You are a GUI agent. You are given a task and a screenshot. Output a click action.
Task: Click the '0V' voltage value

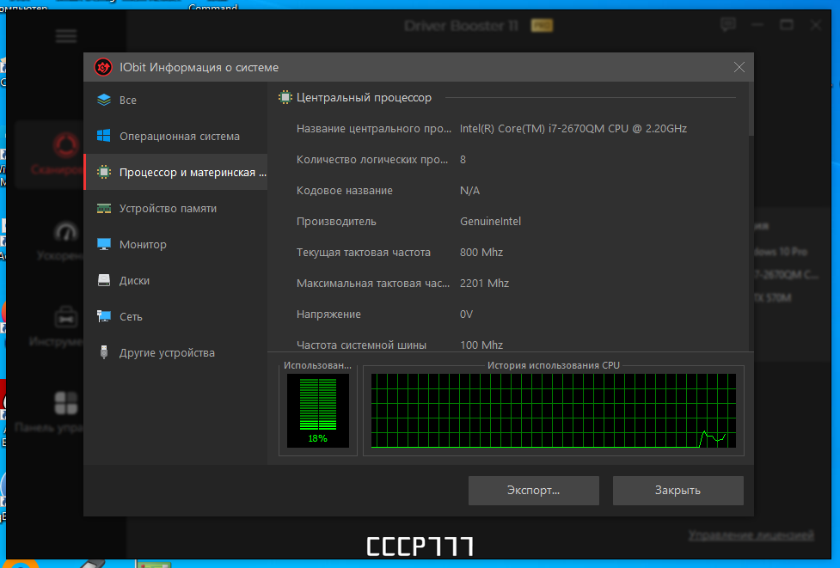[x=466, y=315]
